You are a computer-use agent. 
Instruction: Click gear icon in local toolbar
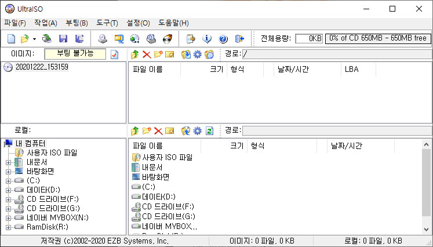tap(198, 130)
